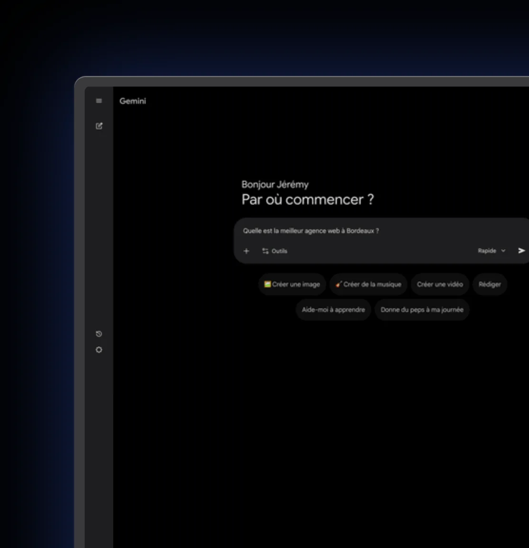The width and height of the screenshot is (529, 548).
Task: Select the Créer une image chip
Action: tap(292, 284)
